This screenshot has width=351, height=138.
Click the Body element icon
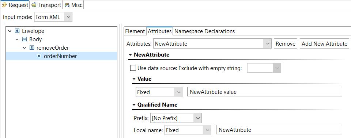click(x=24, y=39)
